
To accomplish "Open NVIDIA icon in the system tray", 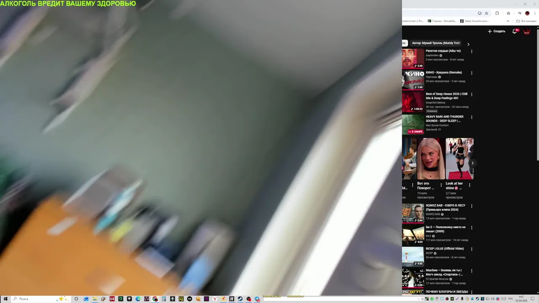I will point(452,299).
